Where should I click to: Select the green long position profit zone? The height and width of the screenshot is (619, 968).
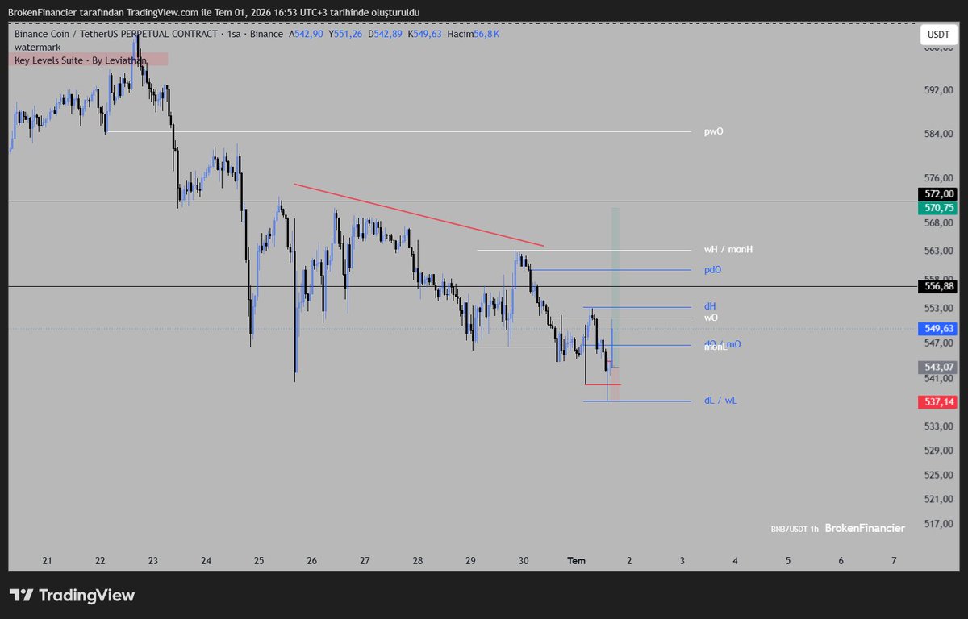[x=615, y=287]
